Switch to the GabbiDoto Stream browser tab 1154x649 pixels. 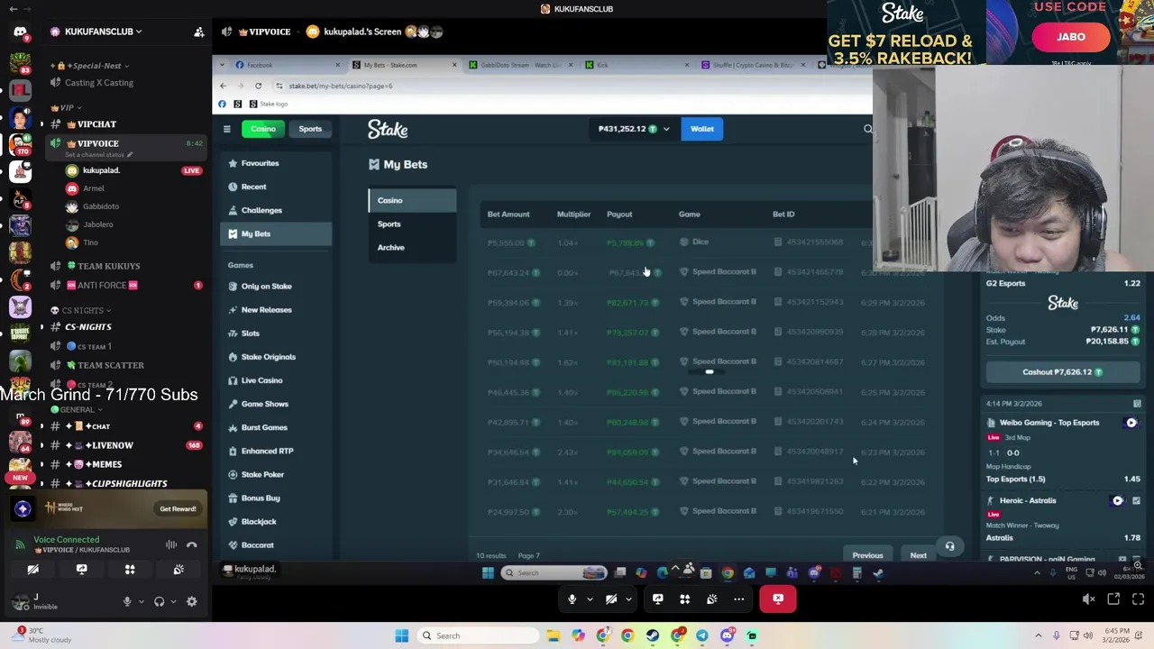click(518, 65)
